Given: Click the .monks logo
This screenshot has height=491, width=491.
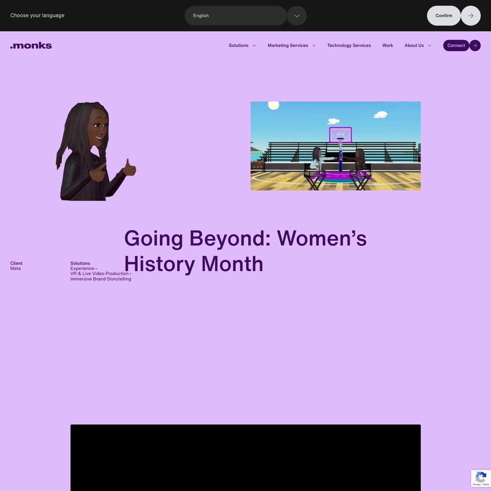Looking at the screenshot, I should pyautogui.click(x=31, y=46).
